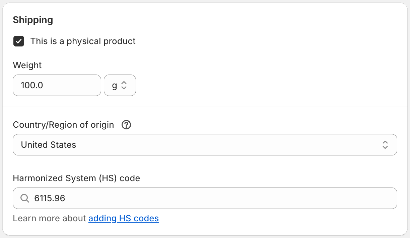Open the "adding HS codes" link

point(124,219)
